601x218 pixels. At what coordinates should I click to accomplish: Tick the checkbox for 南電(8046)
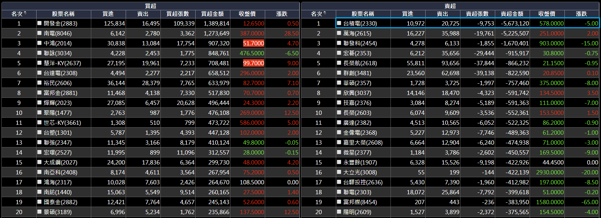(x=39, y=33)
